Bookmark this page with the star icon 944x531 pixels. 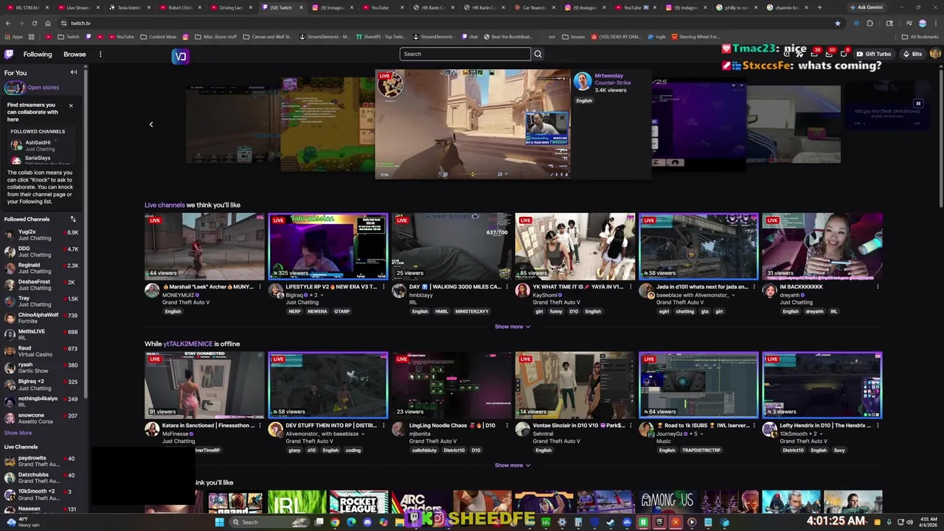coord(837,23)
